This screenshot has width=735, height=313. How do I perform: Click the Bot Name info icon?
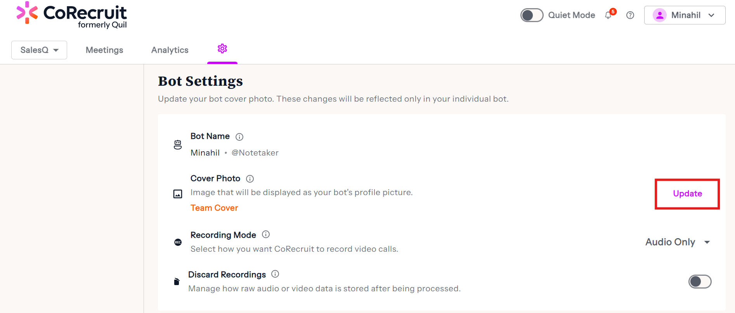pyautogui.click(x=239, y=137)
